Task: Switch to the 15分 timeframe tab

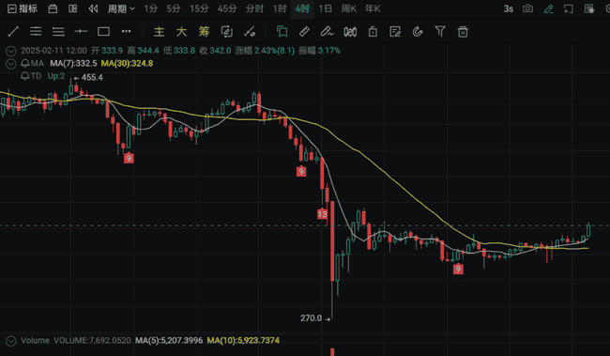Action: pyautogui.click(x=199, y=8)
